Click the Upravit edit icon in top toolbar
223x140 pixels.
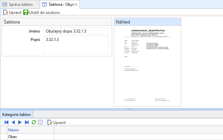[x=6, y=12]
